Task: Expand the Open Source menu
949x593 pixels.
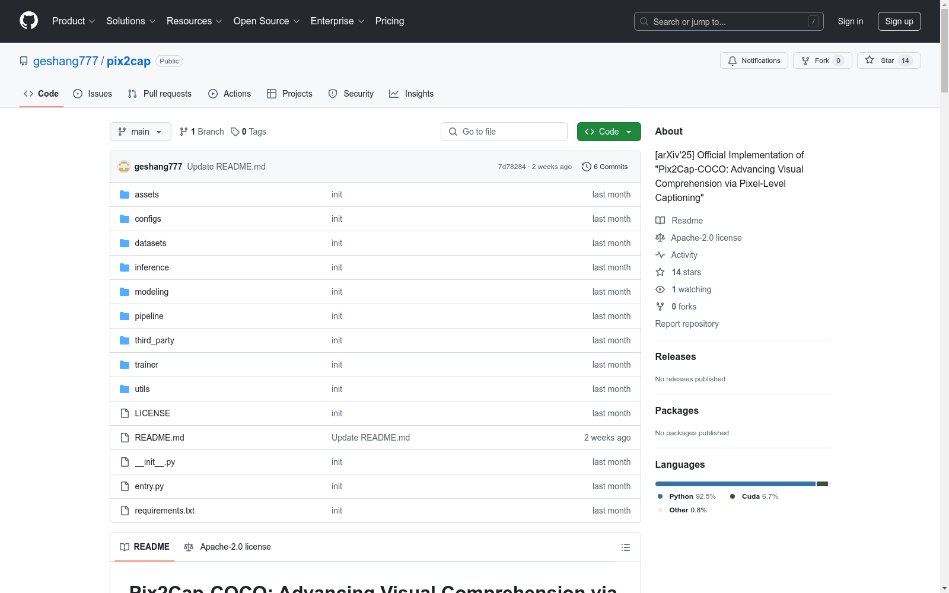Action: 267,21
